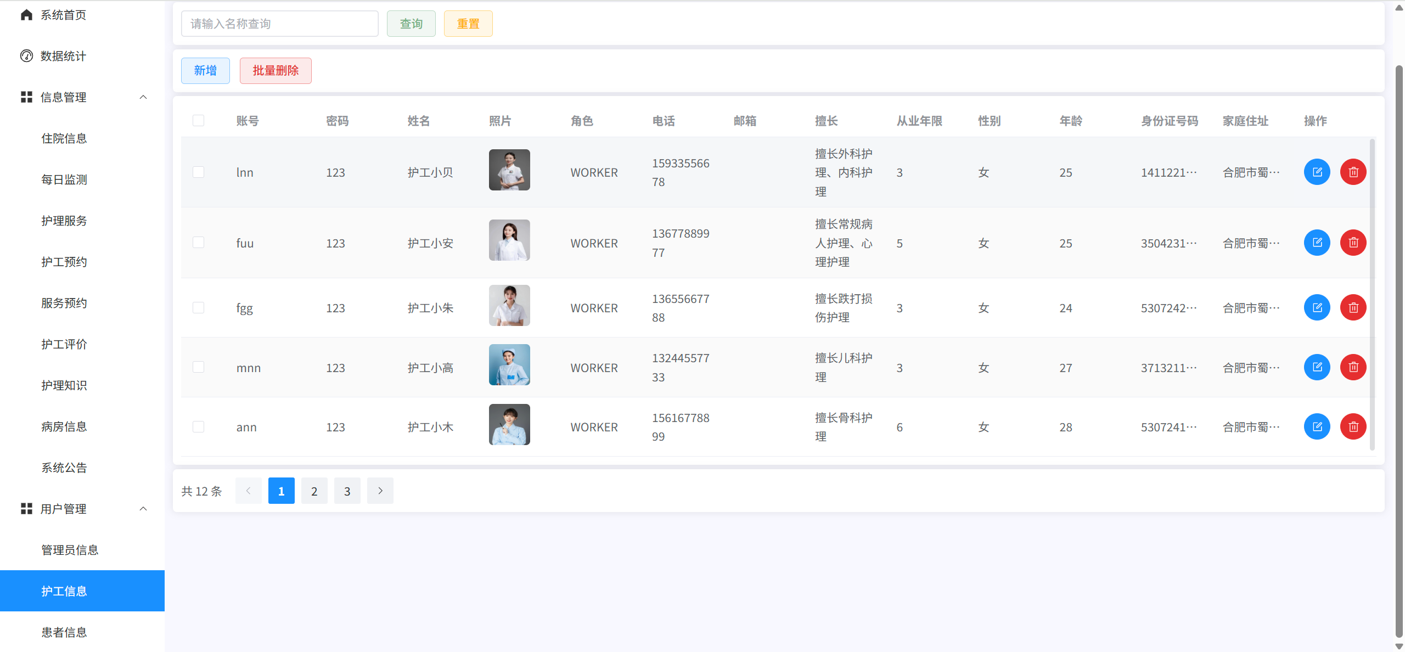Click edit icon for 护工小贝 row
Screen dimensions: 1405x652
point(1317,172)
